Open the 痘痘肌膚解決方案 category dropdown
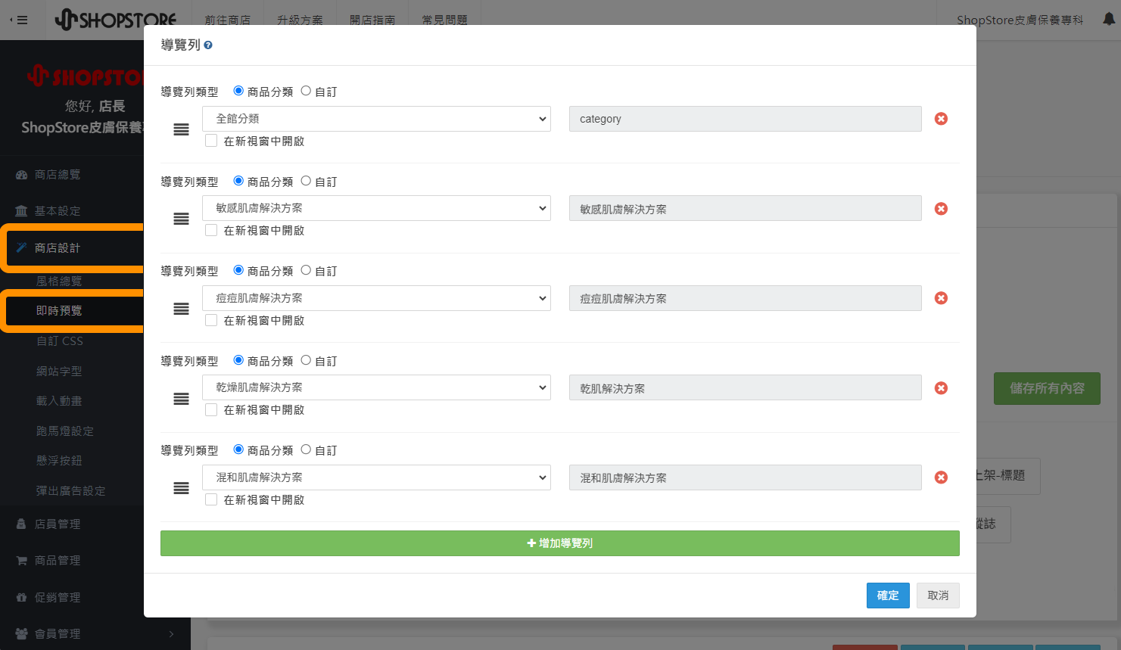Screen dimensions: 1121x650 tap(376, 298)
